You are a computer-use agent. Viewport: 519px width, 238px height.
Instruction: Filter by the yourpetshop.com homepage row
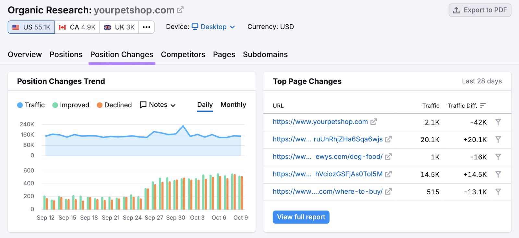pos(498,122)
